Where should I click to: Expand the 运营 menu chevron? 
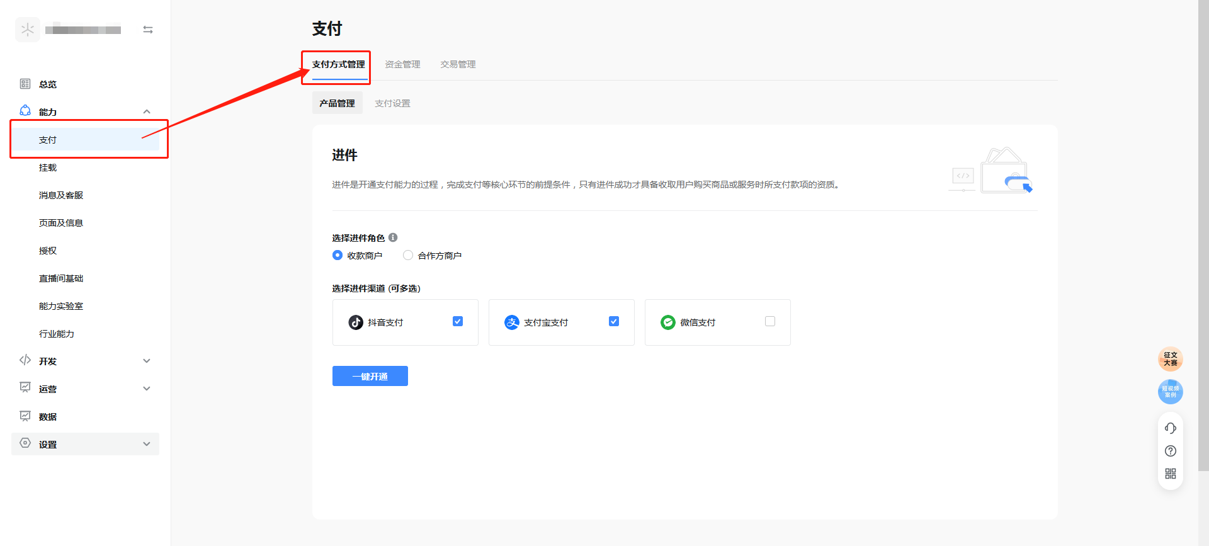[x=147, y=389]
